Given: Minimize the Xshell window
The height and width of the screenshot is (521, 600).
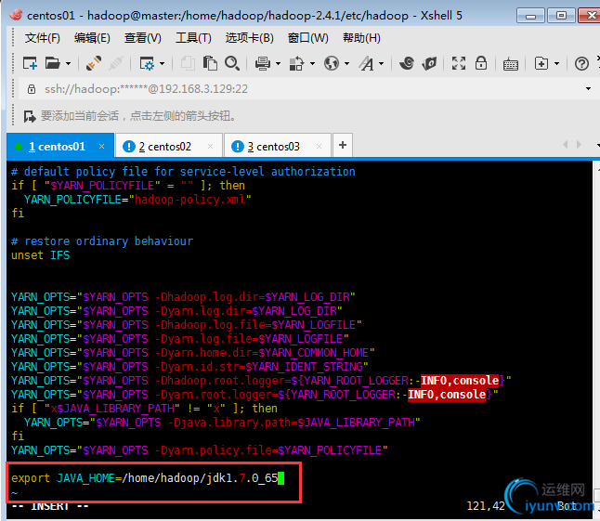Looking at the screenshot, I should (530, 16).
